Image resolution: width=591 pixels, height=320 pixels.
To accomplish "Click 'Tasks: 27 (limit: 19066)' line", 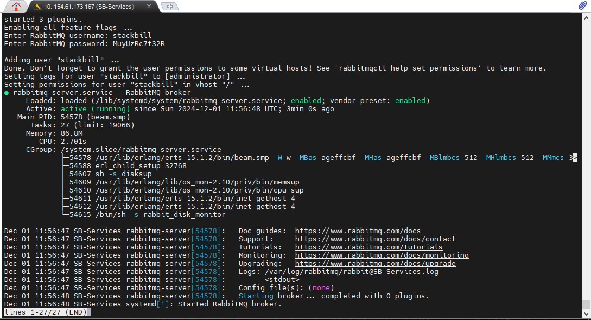I will coord(82,125).
